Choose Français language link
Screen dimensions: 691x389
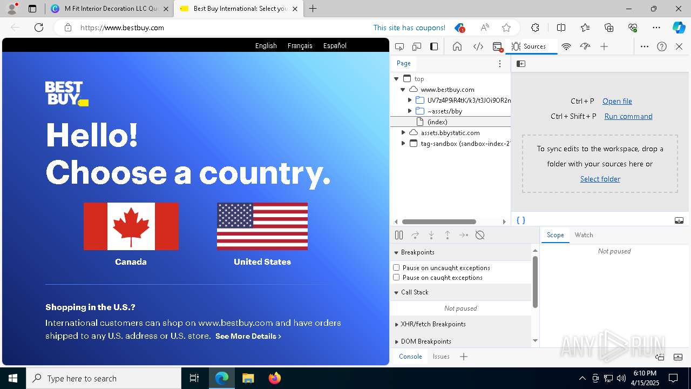(x=300, y=46)
